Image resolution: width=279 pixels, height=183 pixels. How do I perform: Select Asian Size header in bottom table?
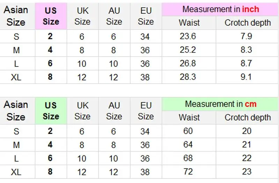click(x=16, y=111)
